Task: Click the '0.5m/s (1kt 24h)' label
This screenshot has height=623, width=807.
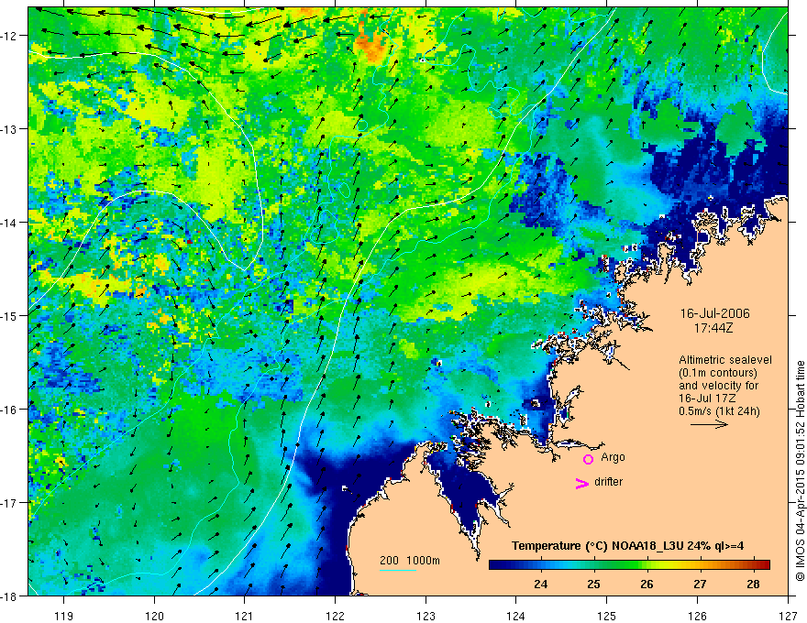Action: pos(720,411)
